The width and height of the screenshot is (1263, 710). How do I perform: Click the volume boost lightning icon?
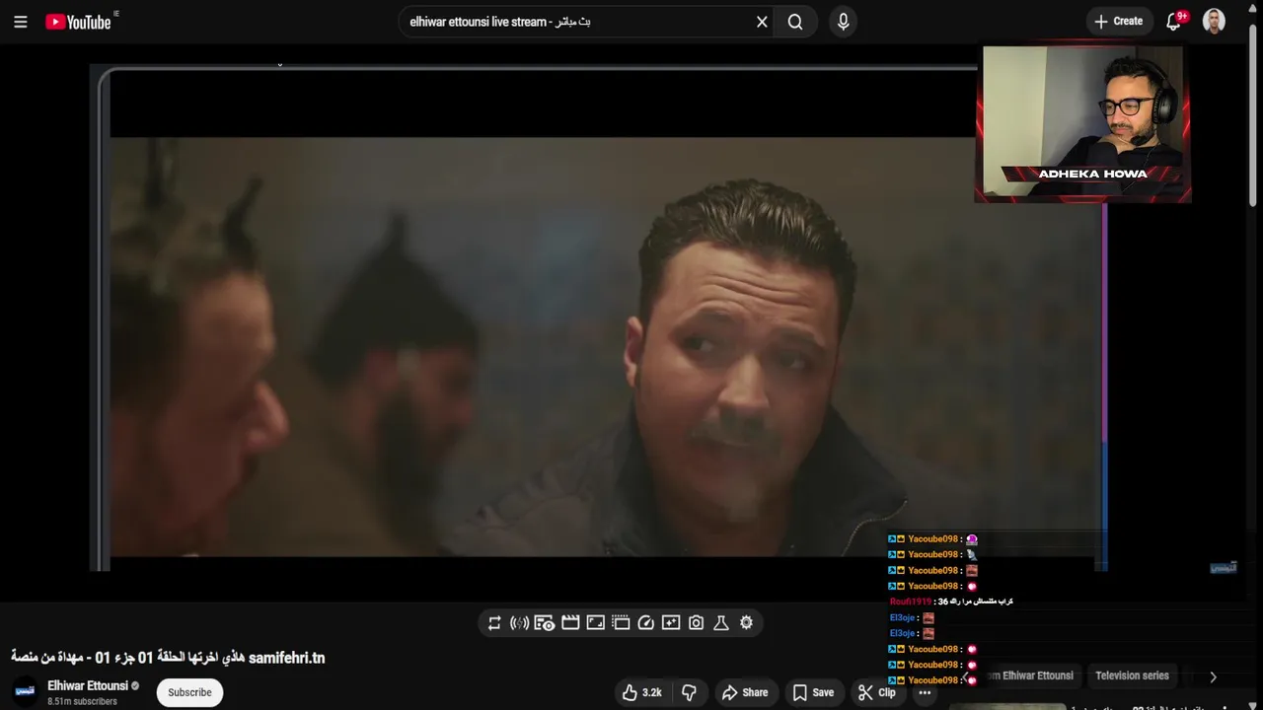click(x=519, y=623)
